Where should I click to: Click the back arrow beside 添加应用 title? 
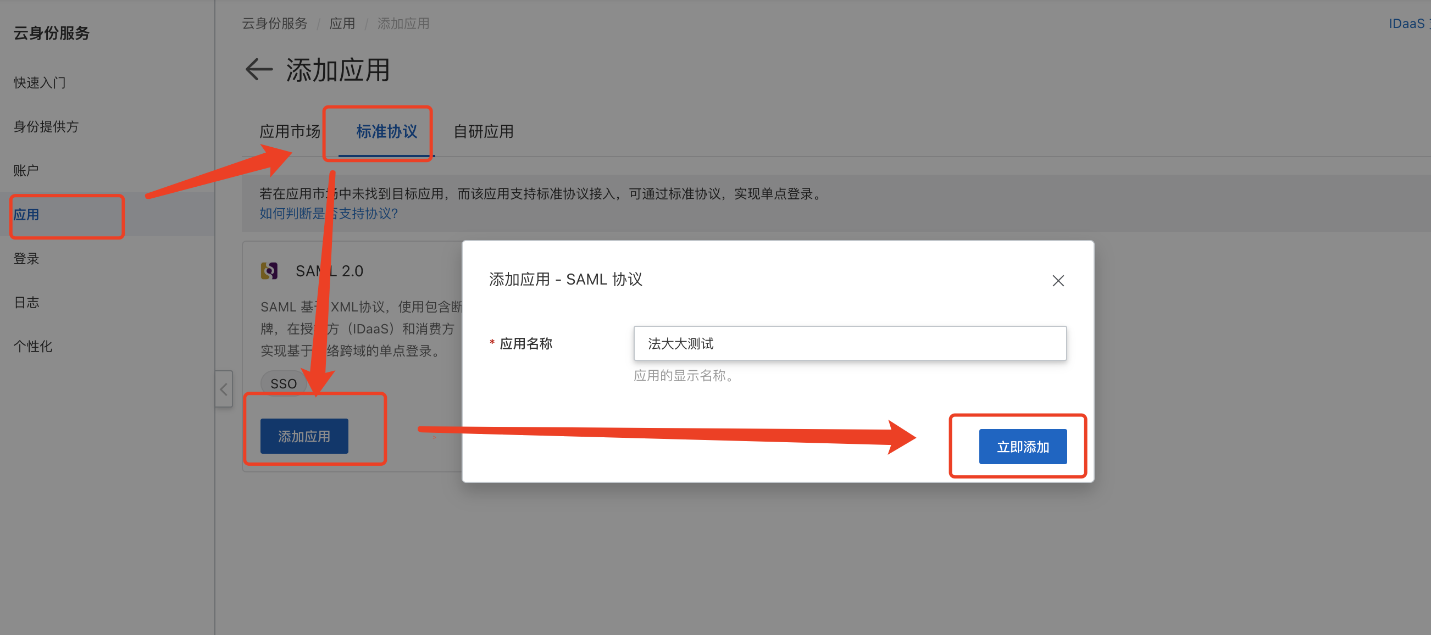[259, 69]
